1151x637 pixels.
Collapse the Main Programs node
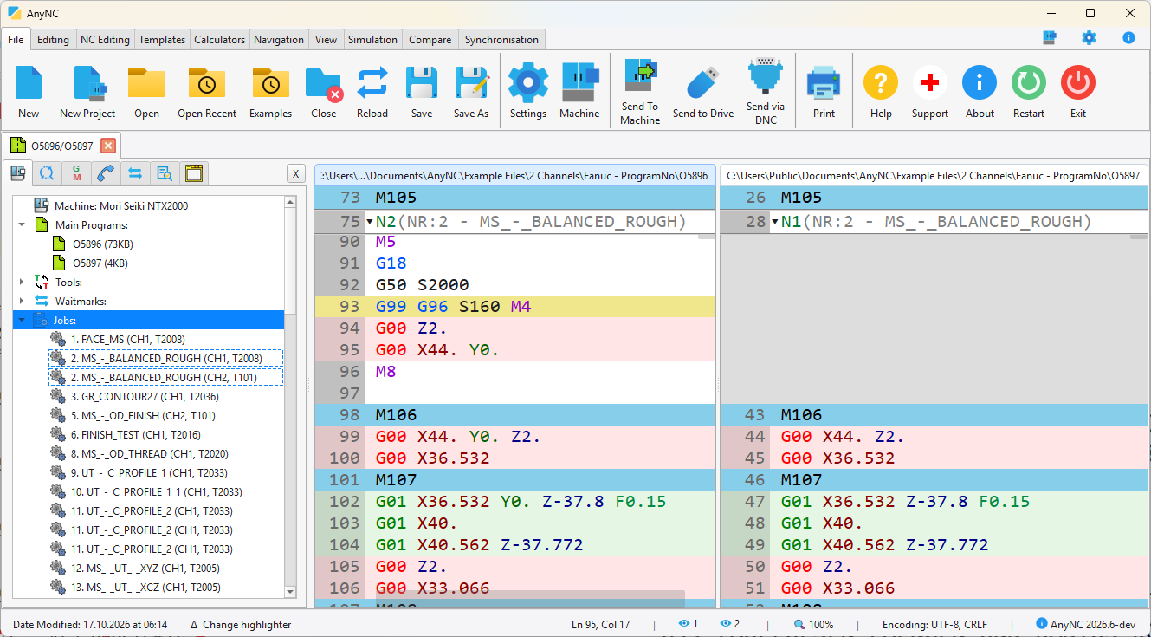(x=21, y=224)
